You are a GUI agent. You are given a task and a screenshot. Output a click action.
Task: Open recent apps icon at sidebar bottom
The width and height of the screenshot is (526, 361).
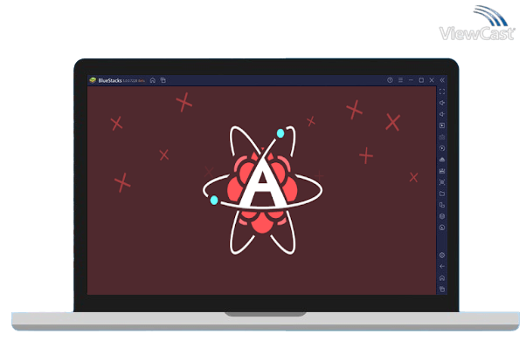[442, 289]
